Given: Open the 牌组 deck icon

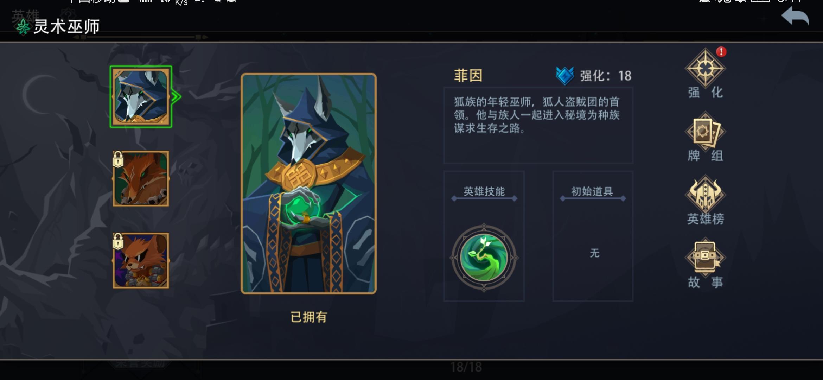Looking at the screenshot, I should pos(705,132).
